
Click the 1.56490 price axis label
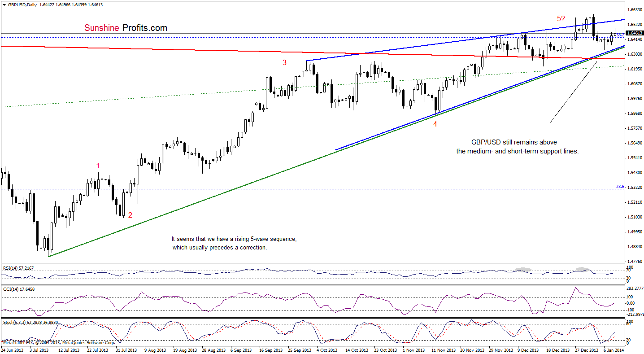[x=635, y=143]
